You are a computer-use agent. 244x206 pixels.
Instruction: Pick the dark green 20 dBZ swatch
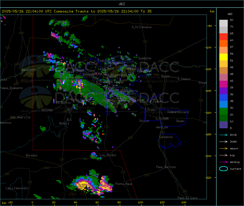[x=223, y=118]
